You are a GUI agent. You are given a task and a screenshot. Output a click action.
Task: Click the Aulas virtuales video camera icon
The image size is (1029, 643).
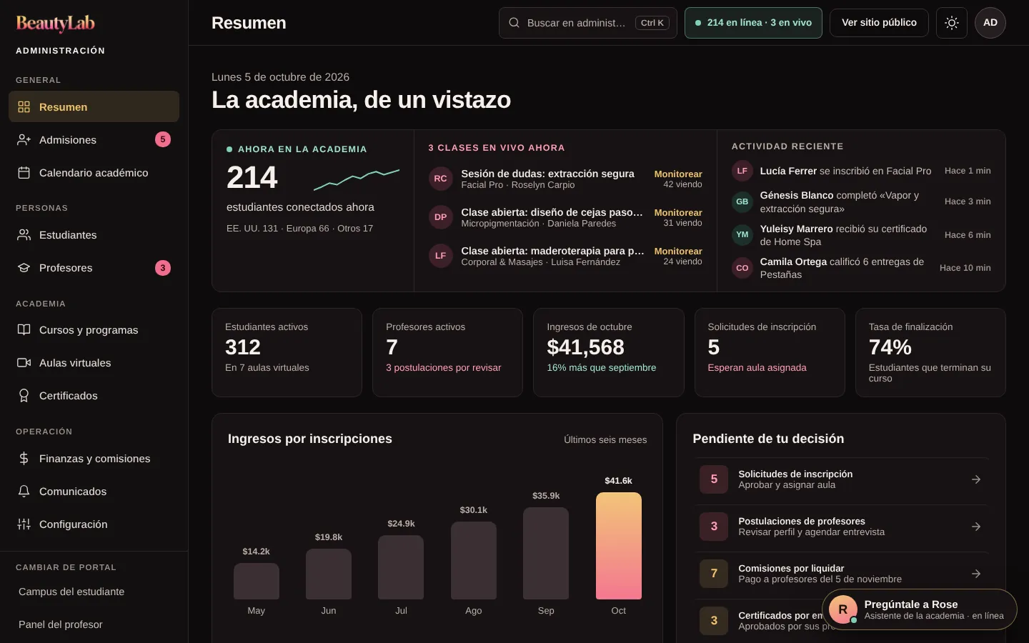click(24, 363)
